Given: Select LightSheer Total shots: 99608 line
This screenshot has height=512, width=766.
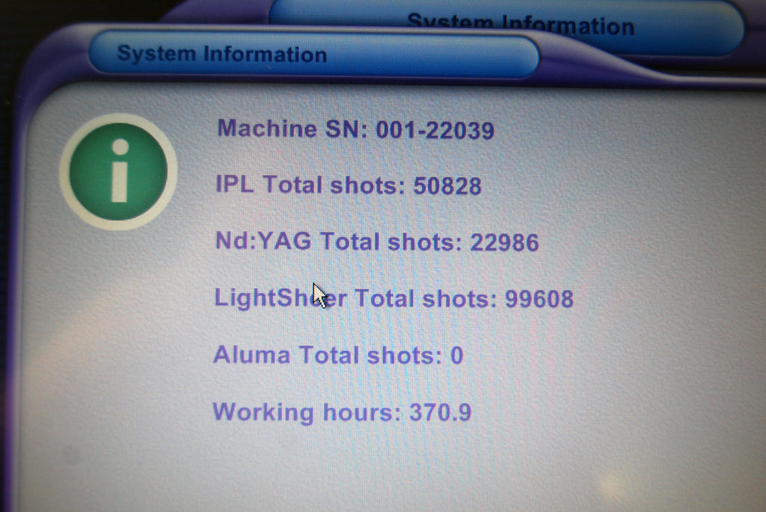Looking at the screenshot, I should [393, 298].
